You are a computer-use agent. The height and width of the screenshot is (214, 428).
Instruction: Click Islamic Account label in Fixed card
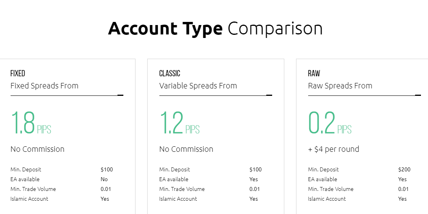[29, 199]
